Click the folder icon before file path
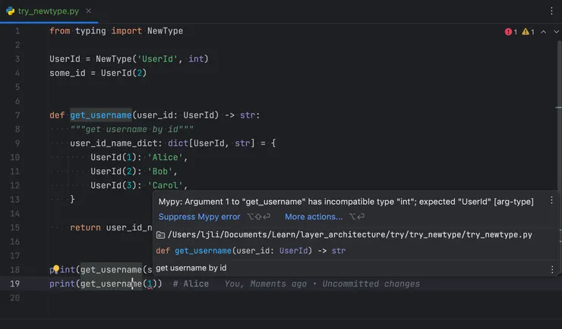Viewport: 562px width, 329px height. pyautogui.click(x=161, y=235)
